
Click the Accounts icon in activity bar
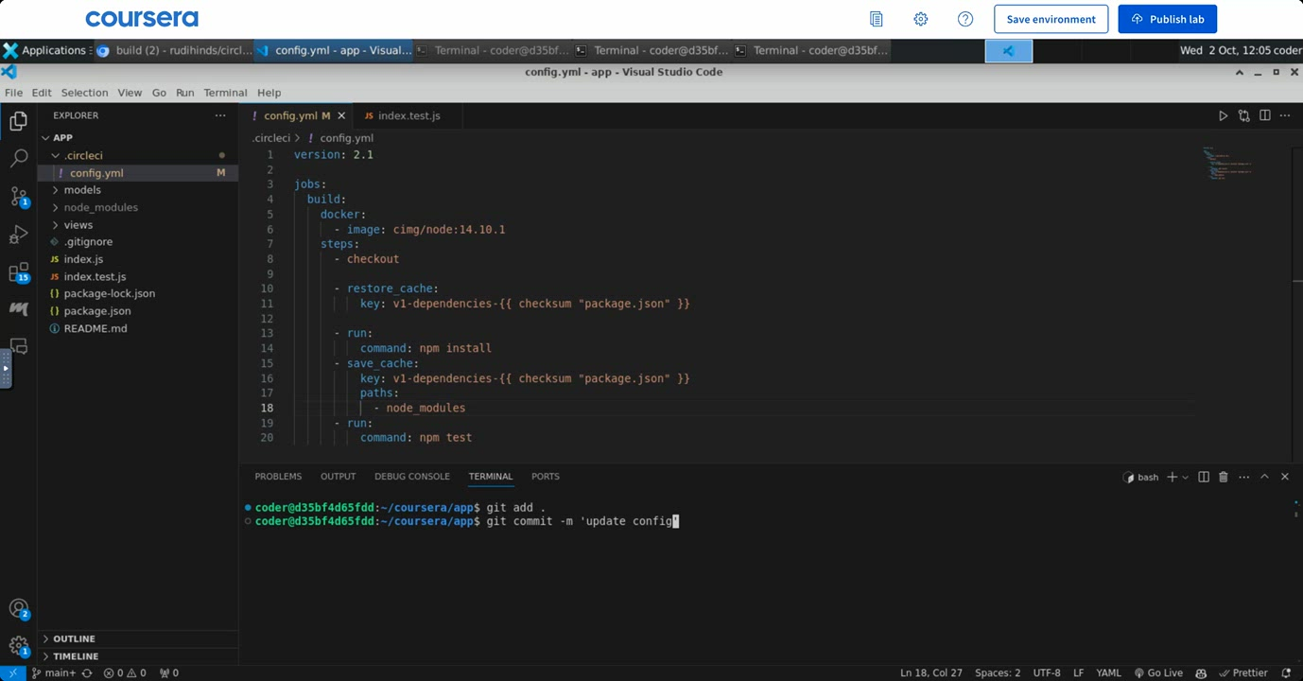(x=18, y=609)
